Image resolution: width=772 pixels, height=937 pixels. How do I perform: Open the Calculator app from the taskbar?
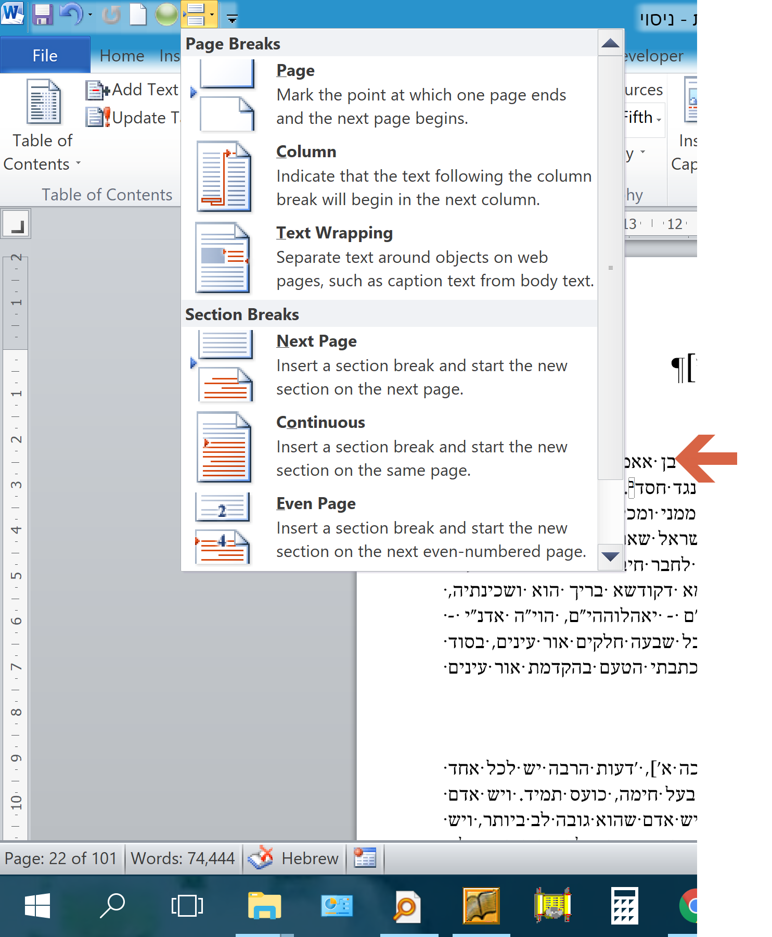coord(624,906)
